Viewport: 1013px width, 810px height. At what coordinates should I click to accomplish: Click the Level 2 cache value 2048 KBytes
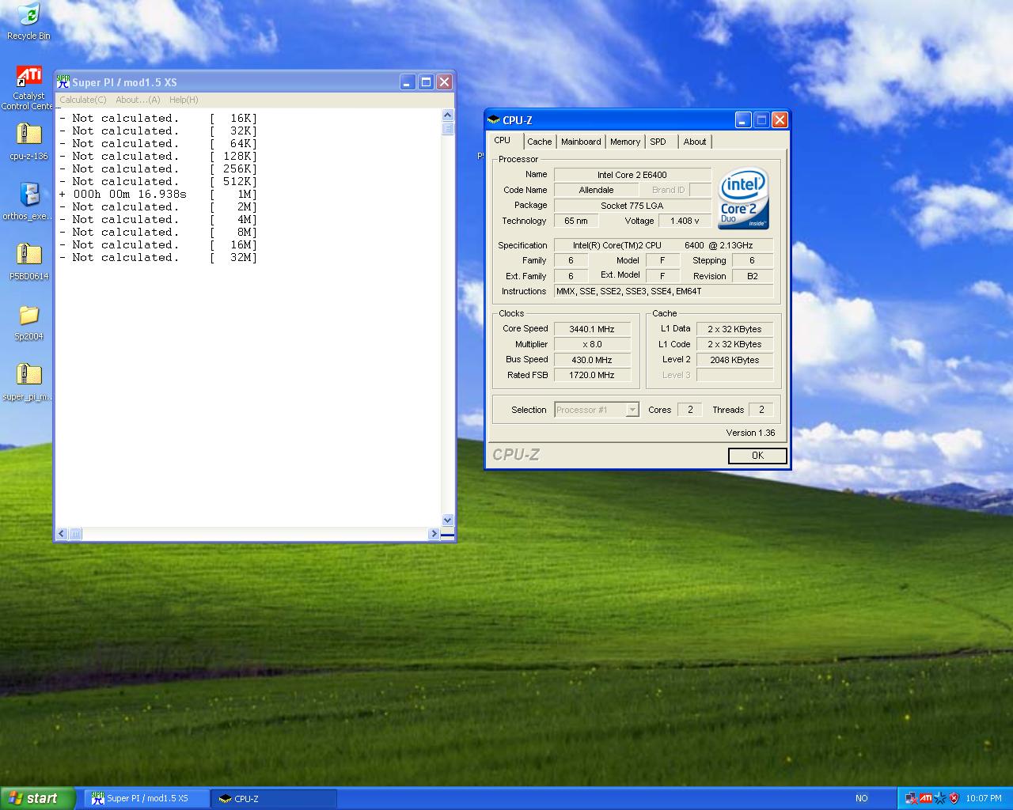[734, 360]
